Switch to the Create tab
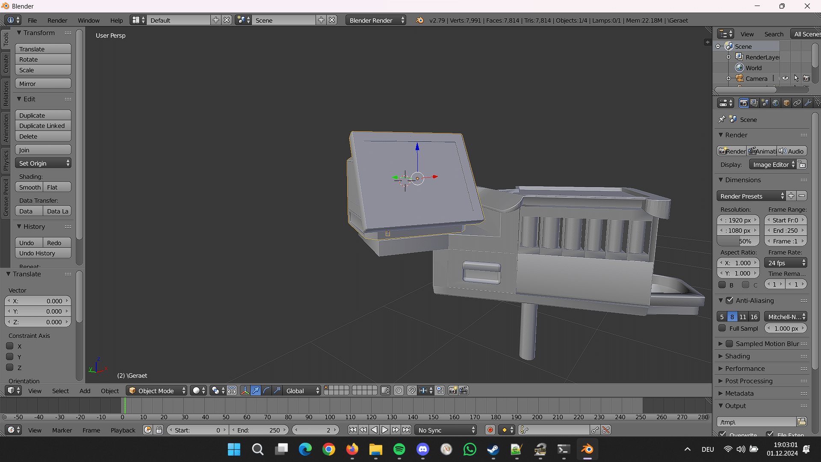This screenshot has height=462, width=821. click(6, 64)
